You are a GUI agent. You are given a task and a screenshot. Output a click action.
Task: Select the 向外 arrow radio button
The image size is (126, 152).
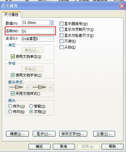point(10,106)
